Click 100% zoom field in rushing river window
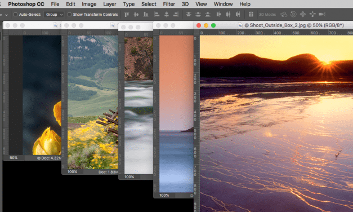 (x=129, y=177)
